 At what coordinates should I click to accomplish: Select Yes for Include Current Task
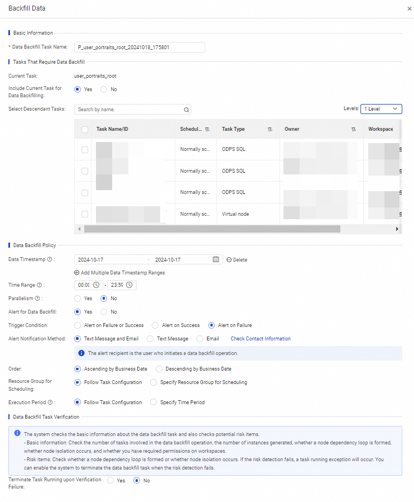[78, 89]
